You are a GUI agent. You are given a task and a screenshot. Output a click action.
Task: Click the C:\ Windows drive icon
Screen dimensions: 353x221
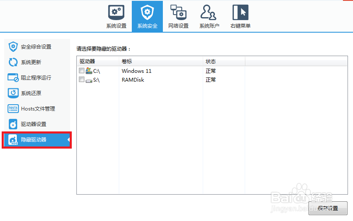(89, 71)
